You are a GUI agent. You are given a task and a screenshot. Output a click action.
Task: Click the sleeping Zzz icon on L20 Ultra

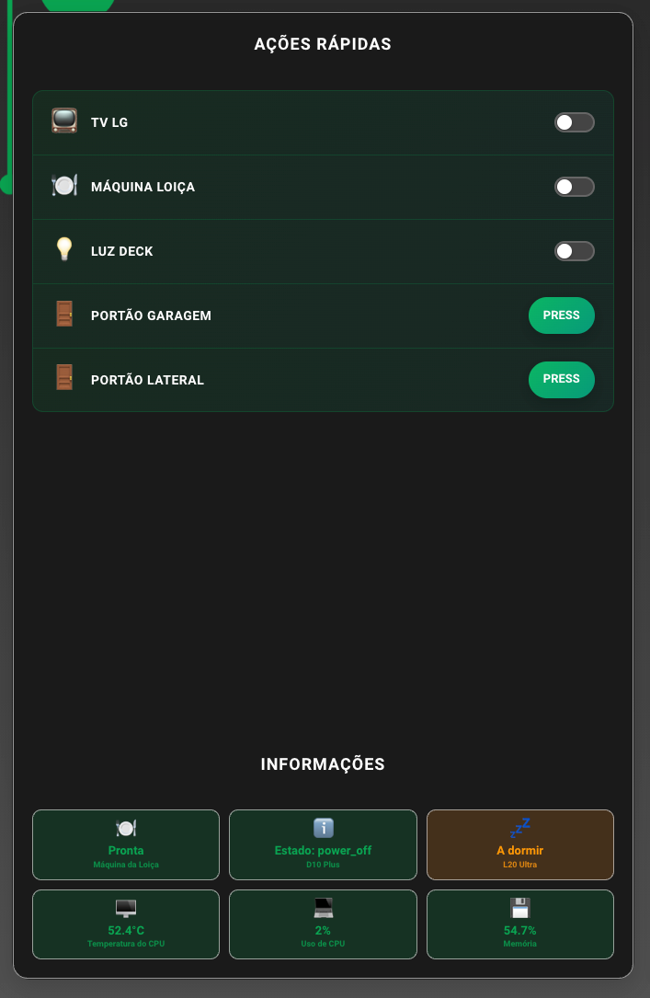(520, 827)
